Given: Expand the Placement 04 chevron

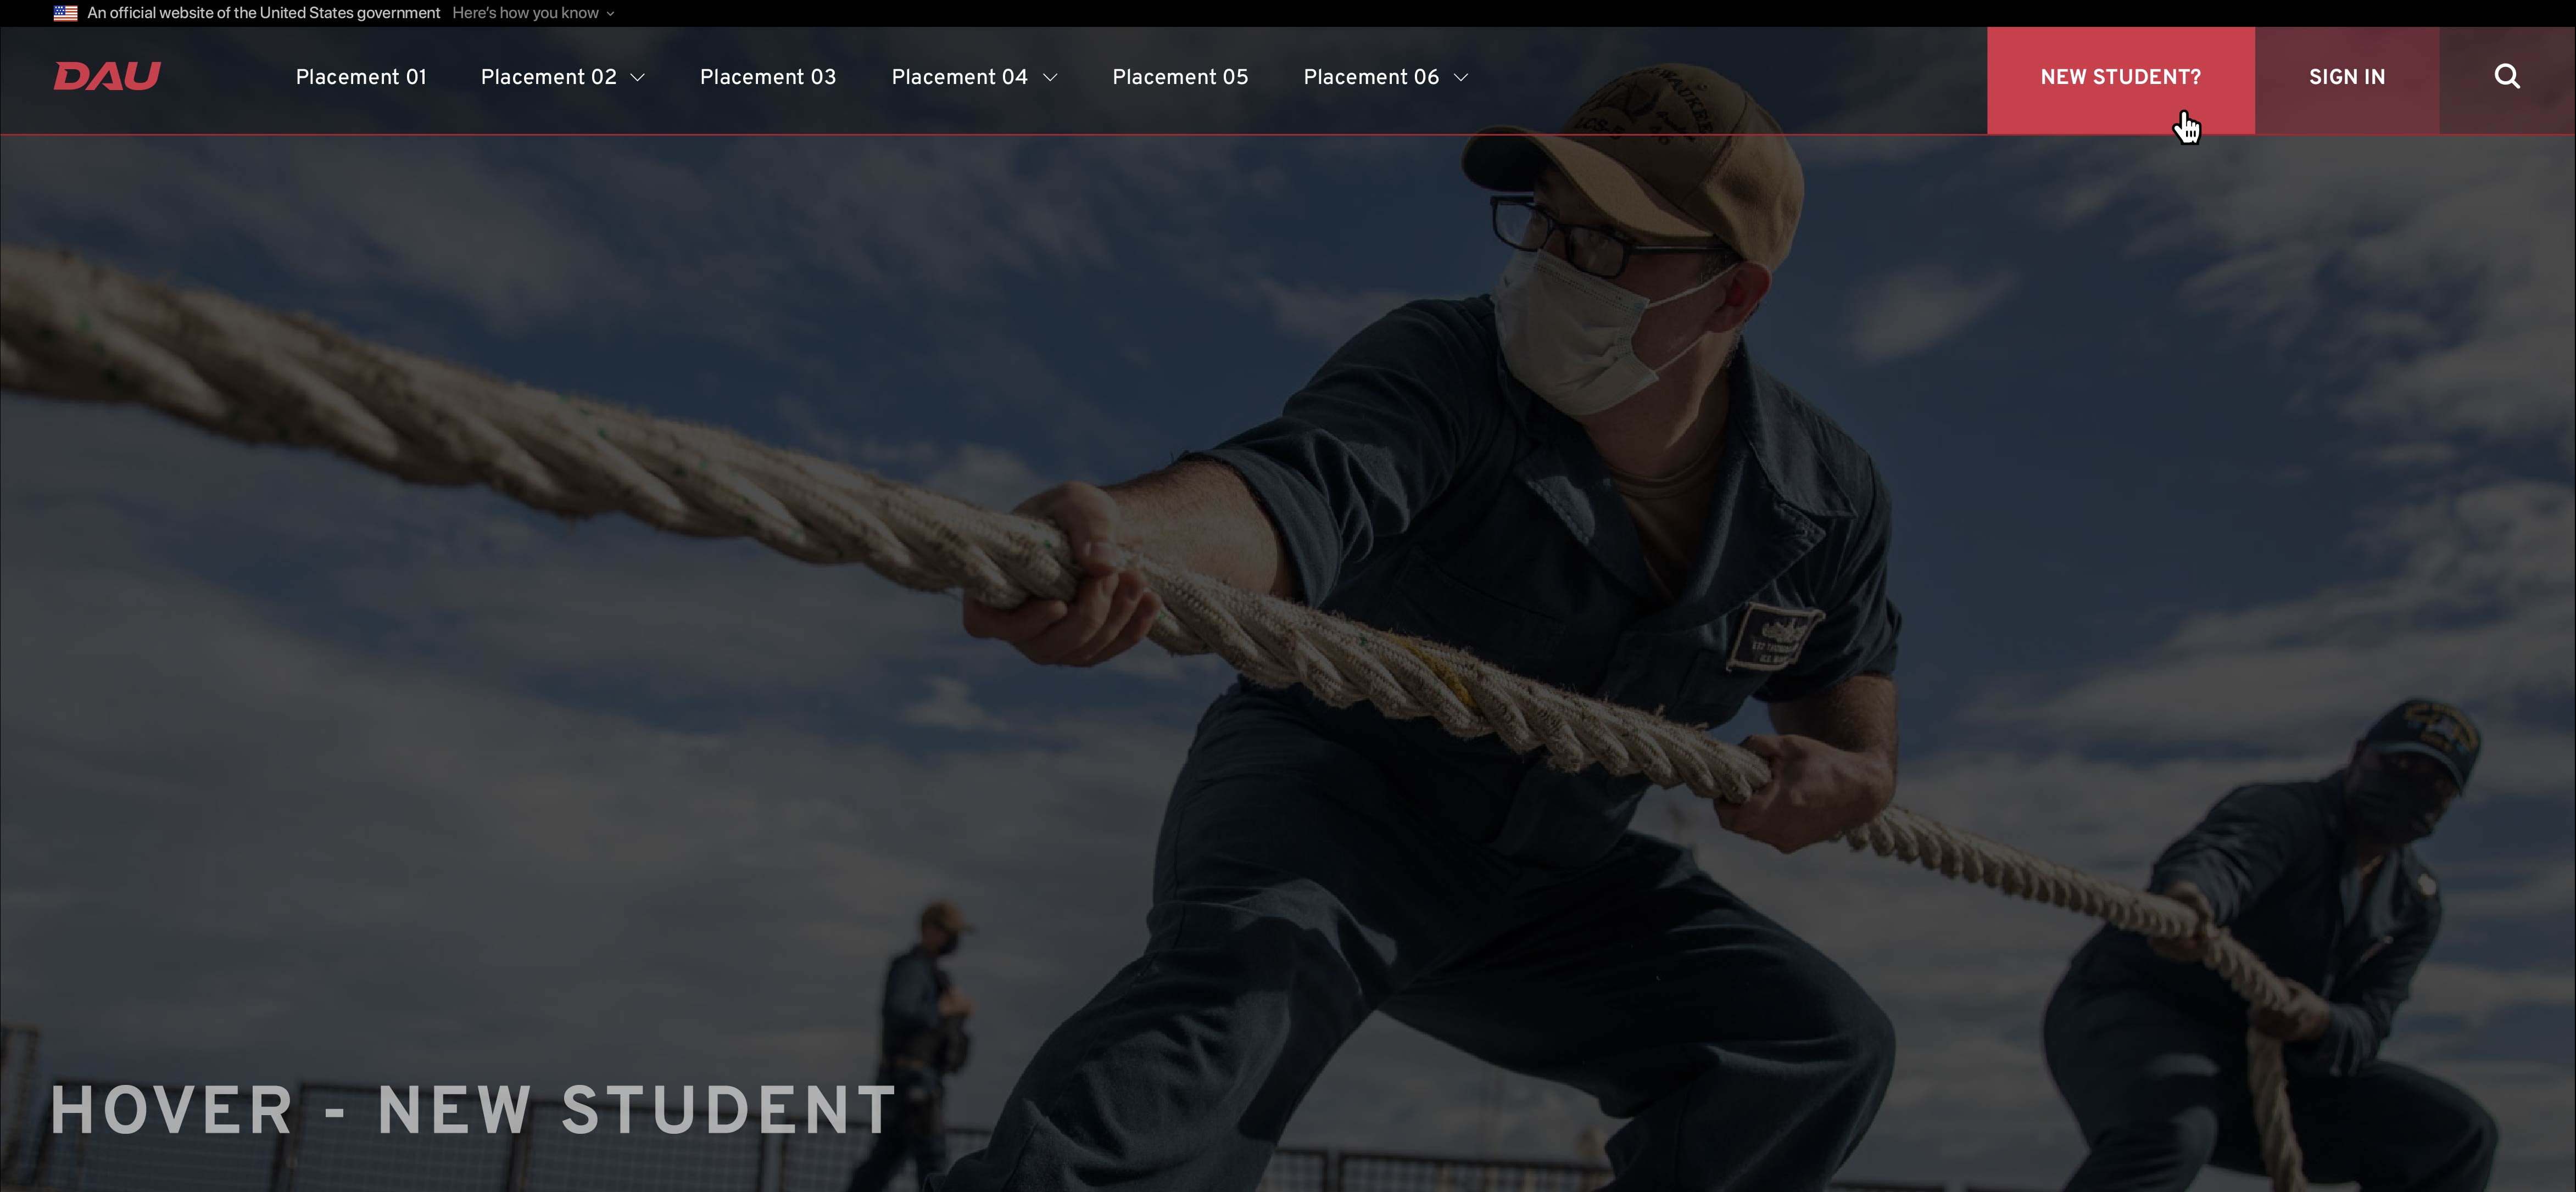Looking at the screenshot, I should (x=1050, y=78).
